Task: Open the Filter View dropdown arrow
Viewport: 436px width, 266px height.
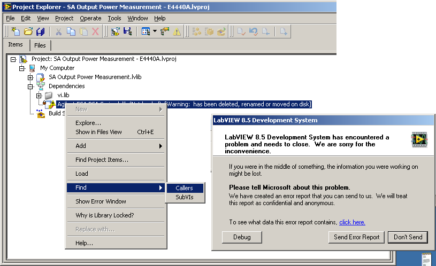Action: (155, 32)
